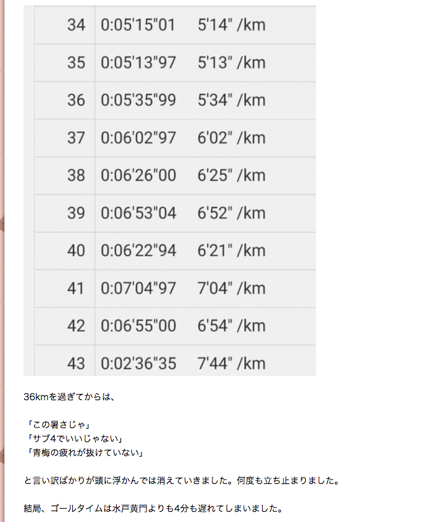Click lap number 40
434x522 pixels.
coord(76,251)
